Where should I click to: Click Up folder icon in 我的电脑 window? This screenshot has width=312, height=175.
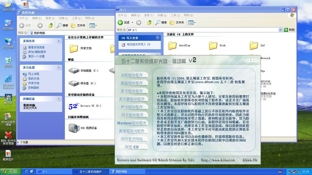pyautogui.click(x=51, y=25)
